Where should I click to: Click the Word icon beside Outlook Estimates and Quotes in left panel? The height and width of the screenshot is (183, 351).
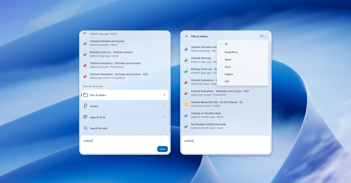tap(85, 43)
